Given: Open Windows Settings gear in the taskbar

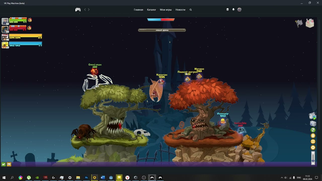Looking at the screenshot, I should tap(70, 178).
